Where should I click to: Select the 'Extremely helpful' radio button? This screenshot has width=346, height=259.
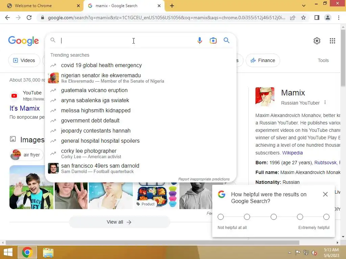point(326,217)
